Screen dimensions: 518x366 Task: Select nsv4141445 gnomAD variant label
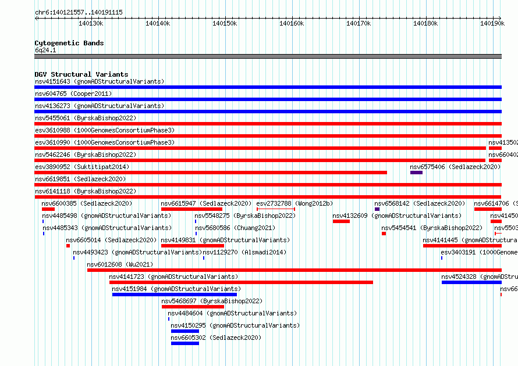pos(470,240)
